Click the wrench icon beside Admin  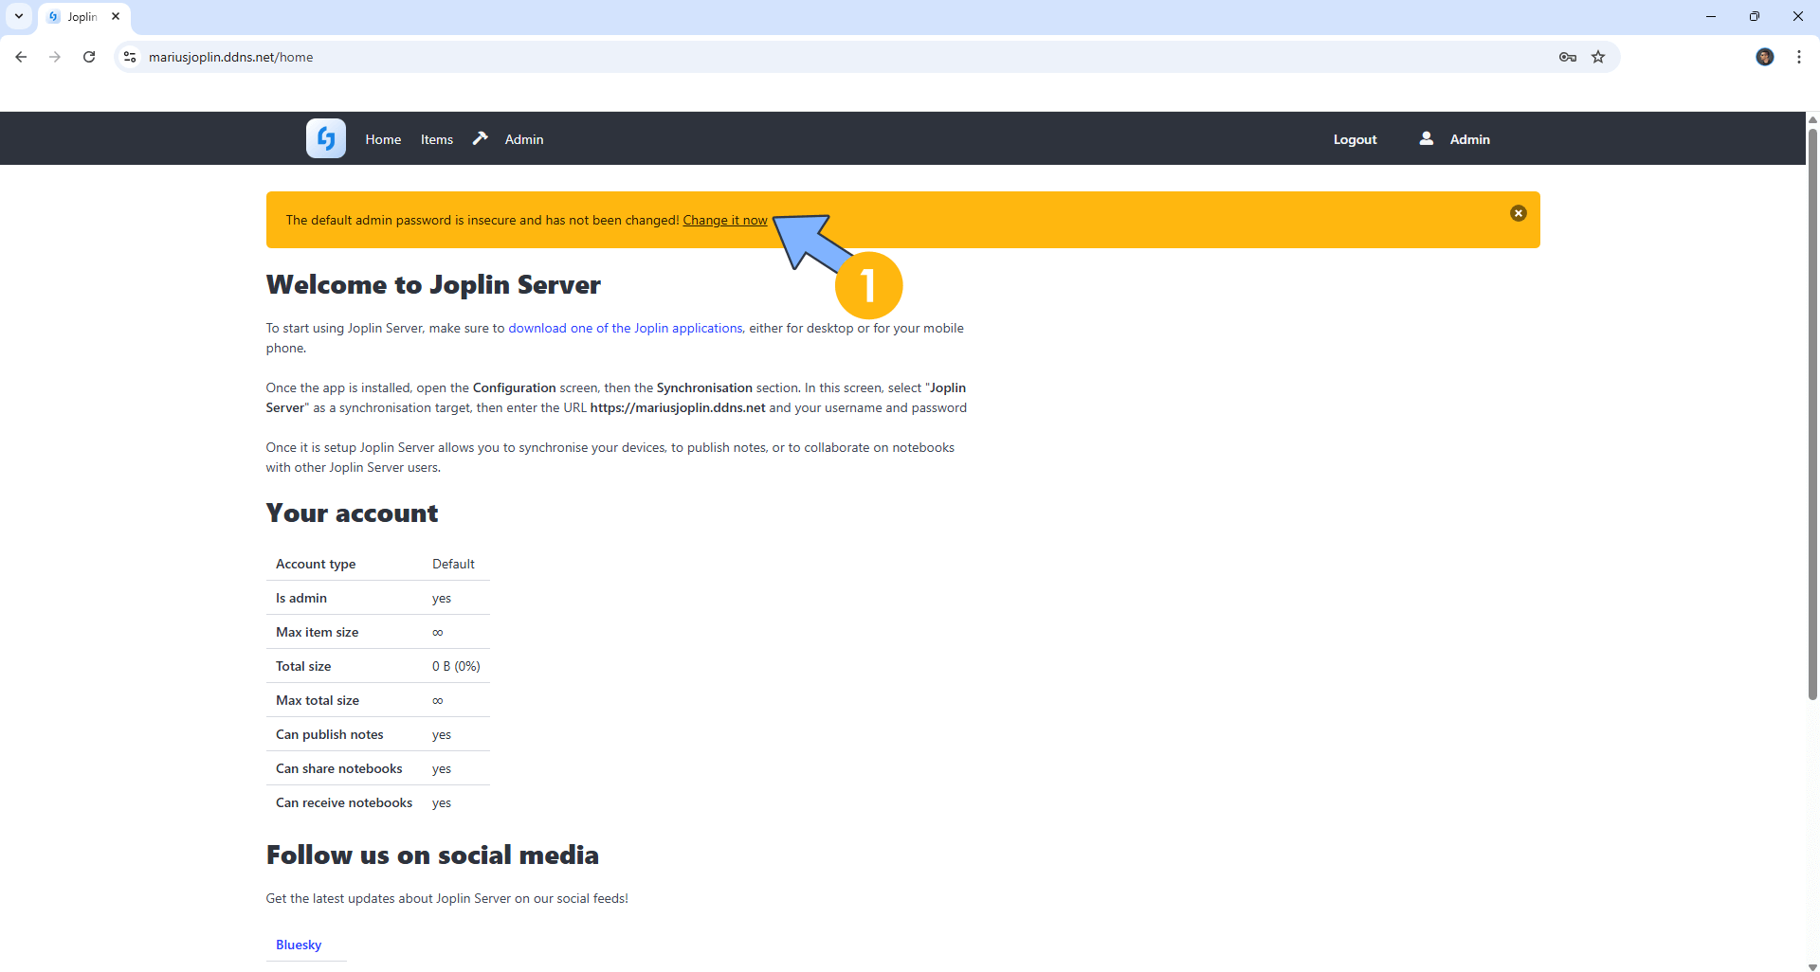click(481, 138)
